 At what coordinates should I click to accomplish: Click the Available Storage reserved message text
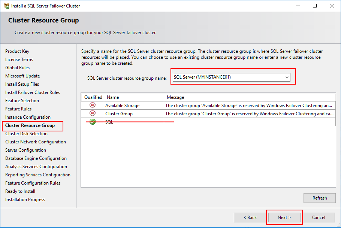tap(248, 106)
